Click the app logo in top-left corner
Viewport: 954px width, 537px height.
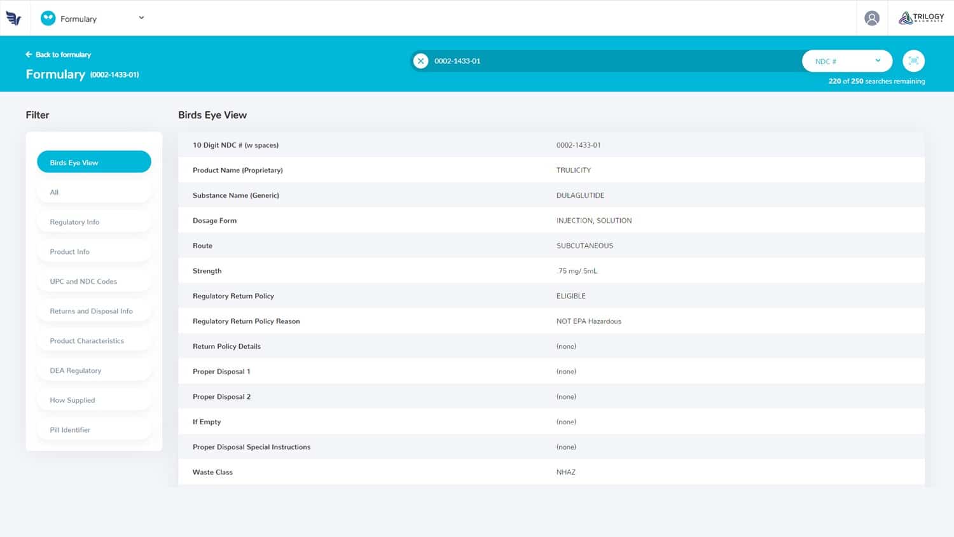(13, 18)
